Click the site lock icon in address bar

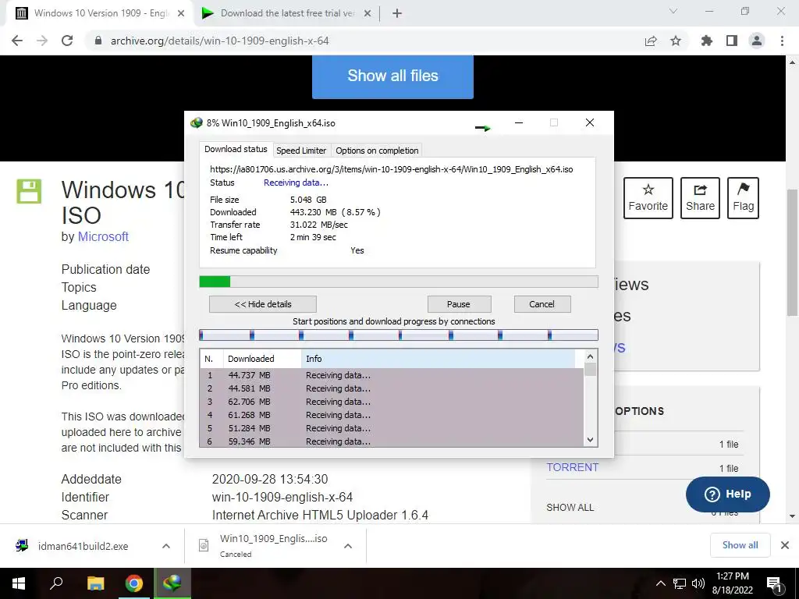click(98, 41)
